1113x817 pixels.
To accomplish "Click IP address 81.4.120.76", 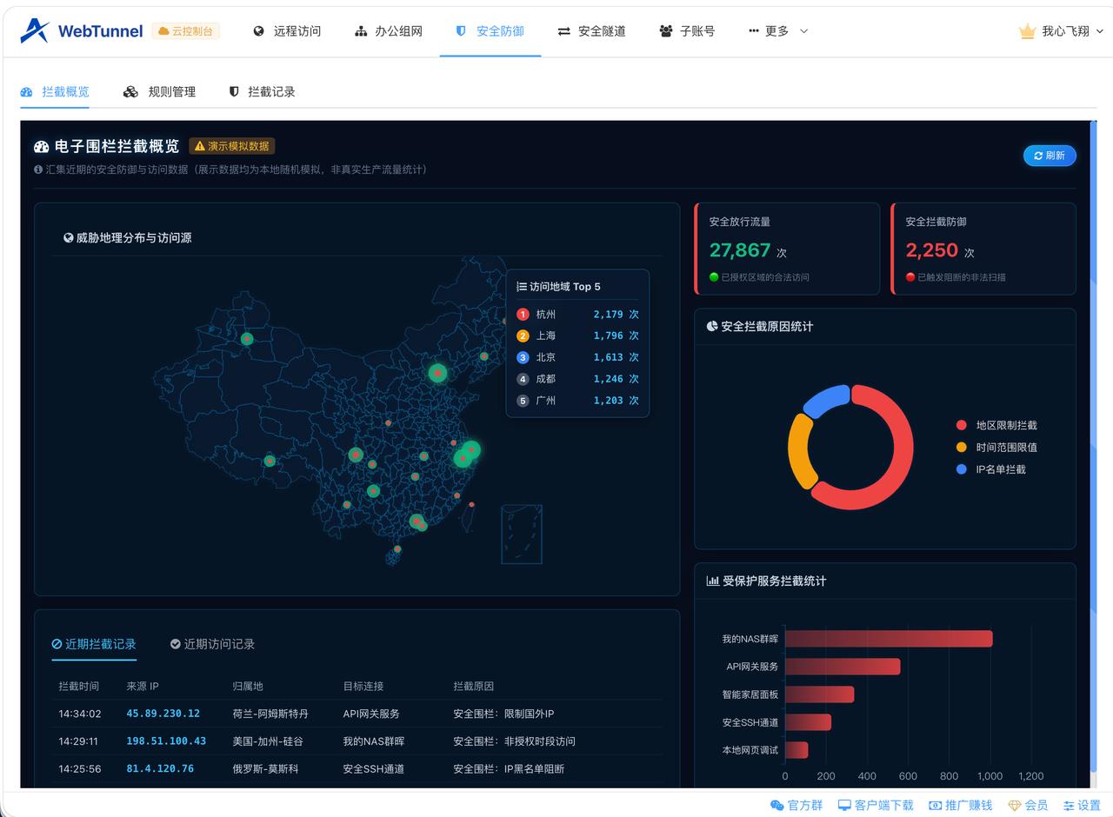I will (160, 769).
